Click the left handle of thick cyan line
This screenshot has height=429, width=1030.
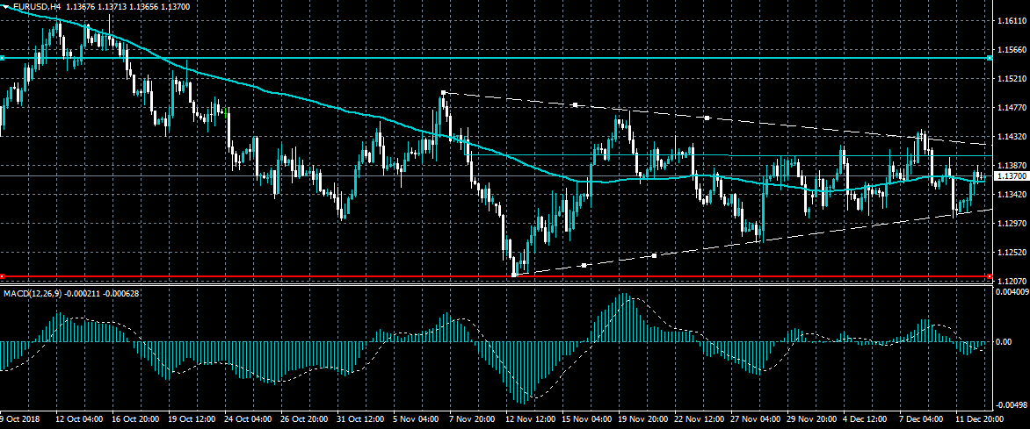pyautogui.click(x=2, y=58)
